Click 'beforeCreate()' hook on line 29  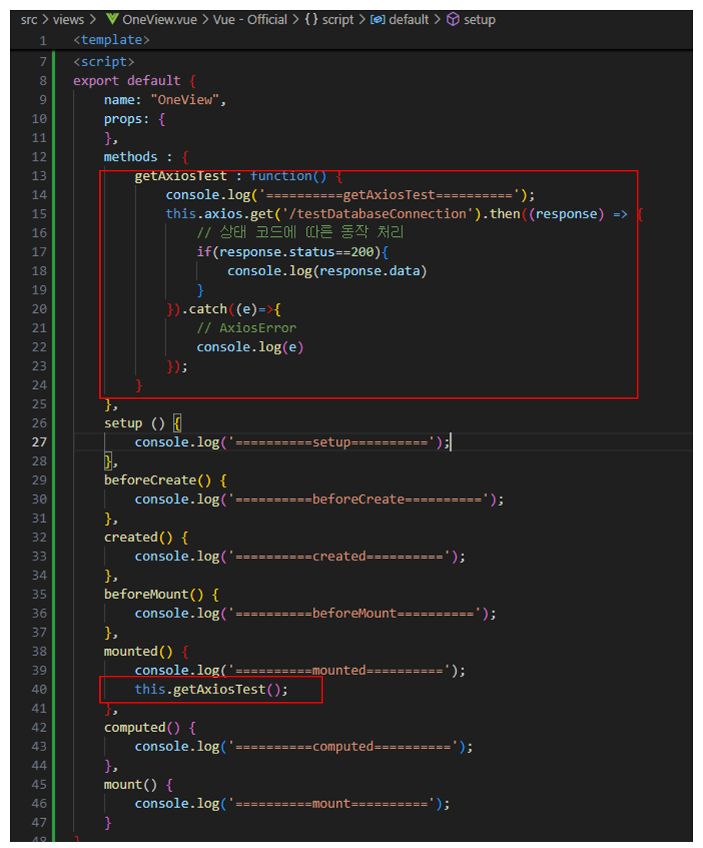pyautogui.click(x=158, y=481)
